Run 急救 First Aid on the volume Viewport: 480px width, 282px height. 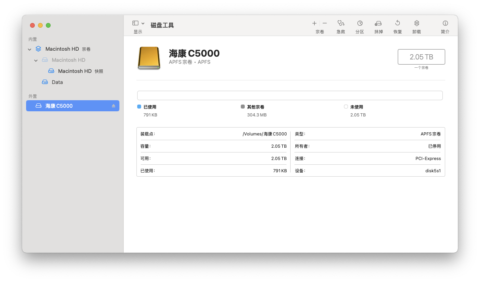click(x=340, y=25)
